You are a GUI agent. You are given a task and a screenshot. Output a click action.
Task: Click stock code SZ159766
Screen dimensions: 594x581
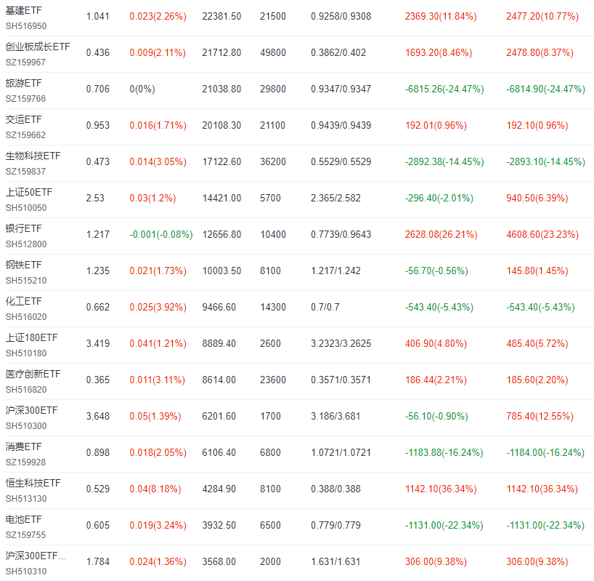[25, 99]
